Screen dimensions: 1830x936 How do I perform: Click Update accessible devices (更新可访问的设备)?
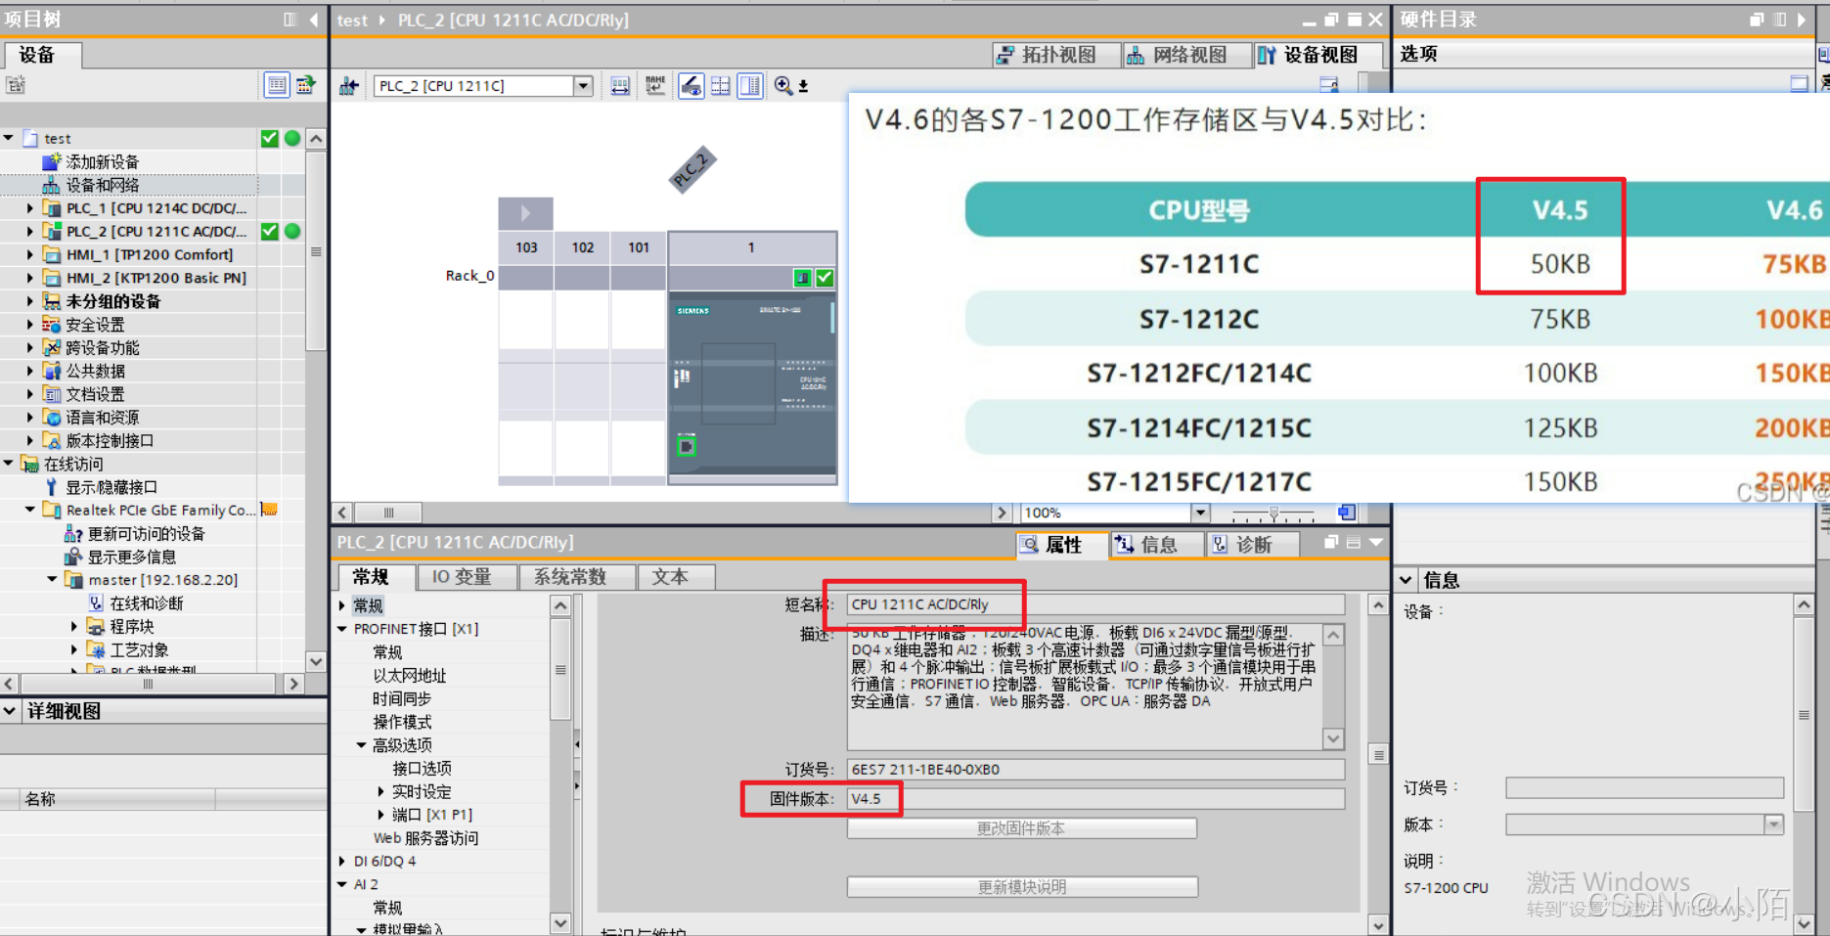coord(146,534)
